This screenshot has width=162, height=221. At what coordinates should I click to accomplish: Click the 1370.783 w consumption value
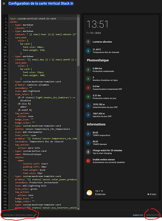click(x=98, y=104)
